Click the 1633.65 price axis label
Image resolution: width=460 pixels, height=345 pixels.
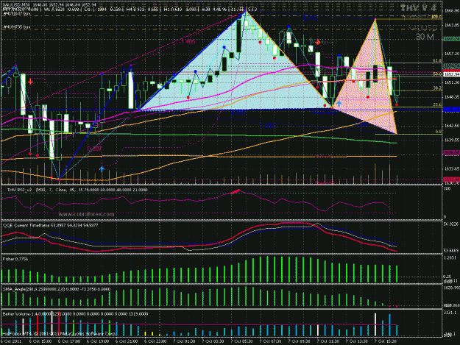tap(452, 169)
